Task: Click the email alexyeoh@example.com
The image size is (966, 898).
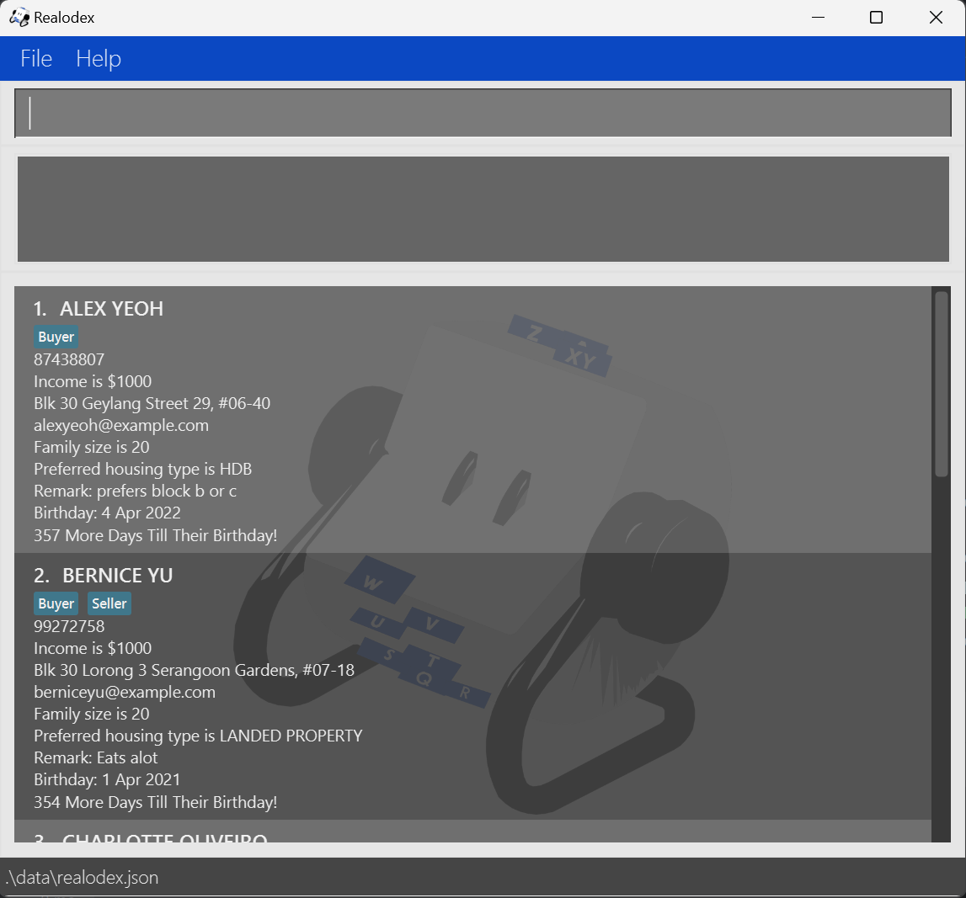Action: pos(121,426)
